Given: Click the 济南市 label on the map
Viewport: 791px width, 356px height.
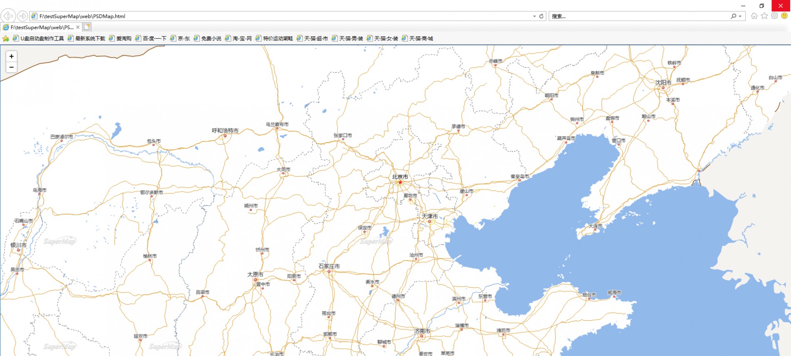Looking at the screenshot, I should pyautogui.click(x=422, y=331).
